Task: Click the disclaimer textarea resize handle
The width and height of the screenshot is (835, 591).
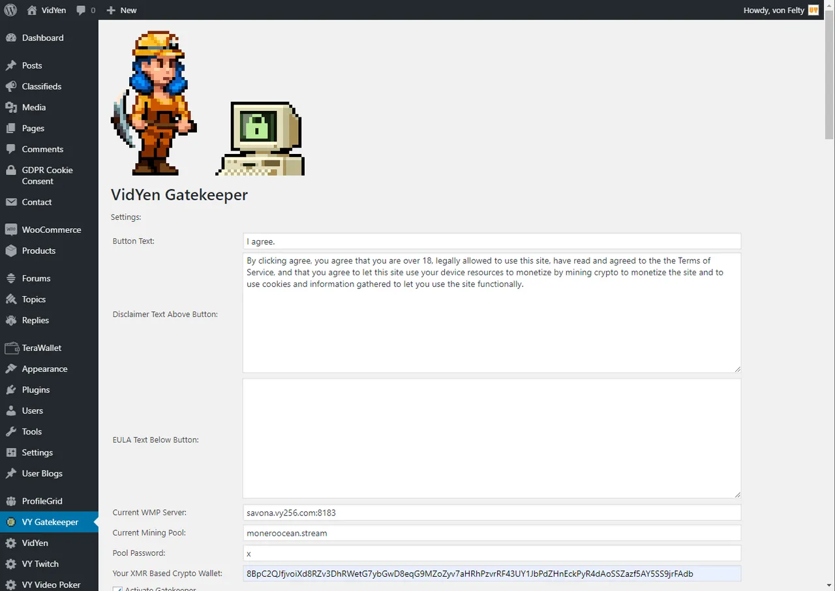Action: [x=738, y=369]
